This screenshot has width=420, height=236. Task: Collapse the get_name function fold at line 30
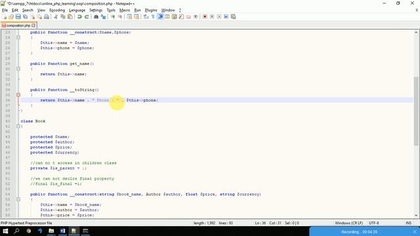pyautogui.click(x=18, y=69)
